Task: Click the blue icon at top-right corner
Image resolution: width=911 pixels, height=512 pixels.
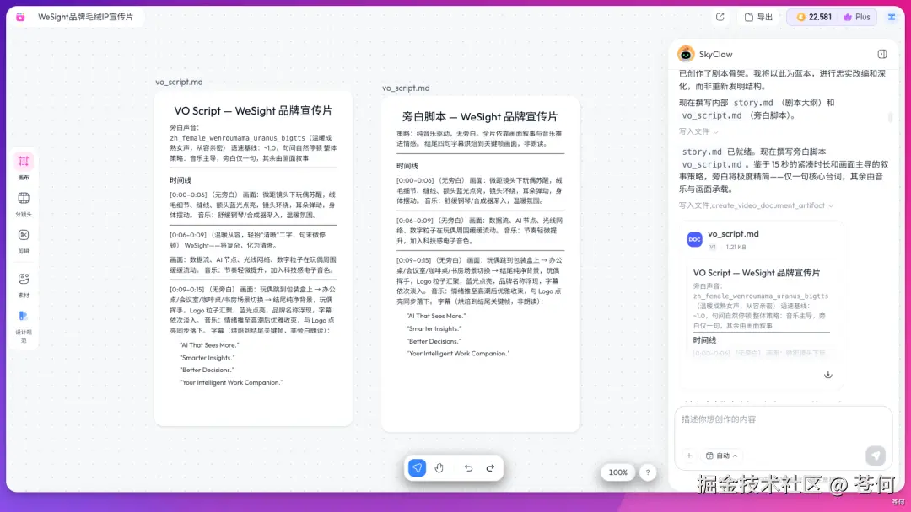Action: [x=892, y=17]
